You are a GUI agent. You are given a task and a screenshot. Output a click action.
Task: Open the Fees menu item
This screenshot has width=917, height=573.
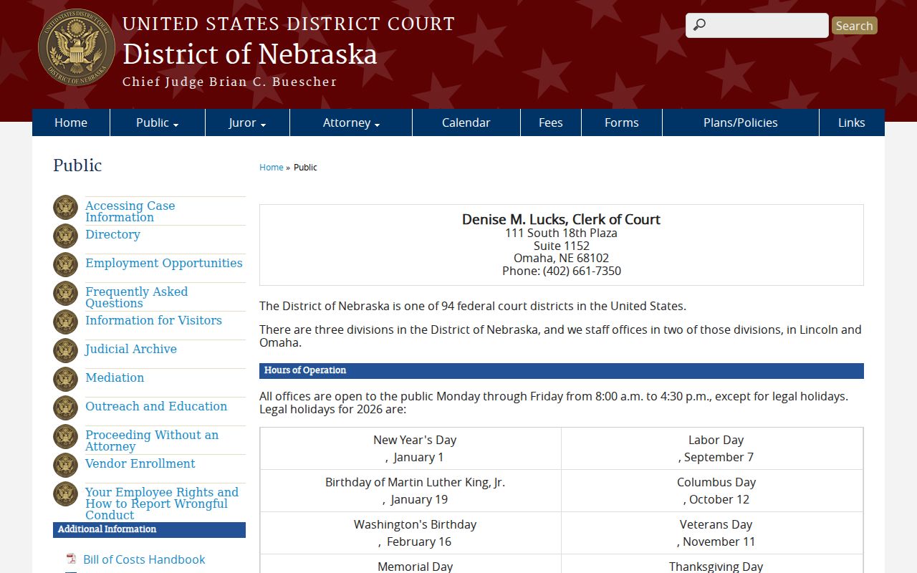point(551,122)
